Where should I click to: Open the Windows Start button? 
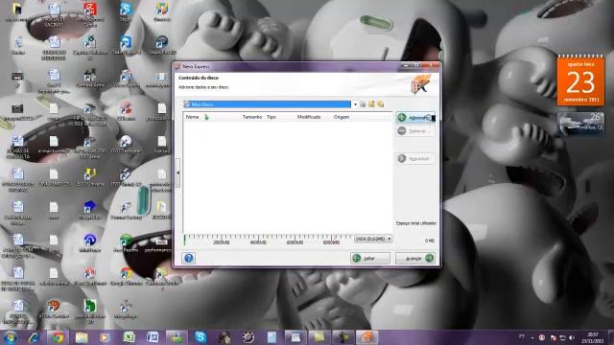[10, 337]
